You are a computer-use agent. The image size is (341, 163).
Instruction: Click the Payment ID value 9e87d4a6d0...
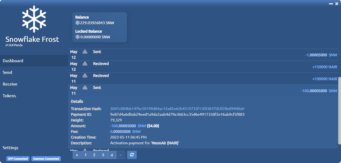pyautogui.click(x=177, y=114)
